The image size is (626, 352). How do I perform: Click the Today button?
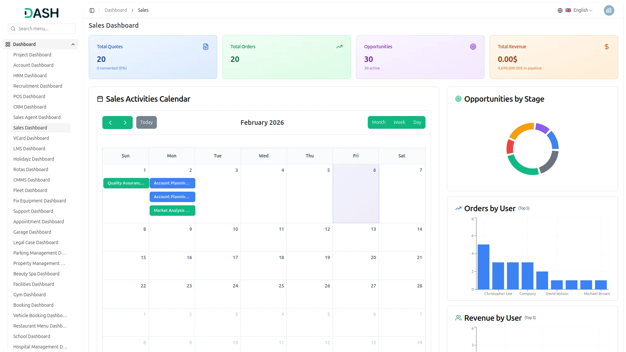[x=146, y=122]
